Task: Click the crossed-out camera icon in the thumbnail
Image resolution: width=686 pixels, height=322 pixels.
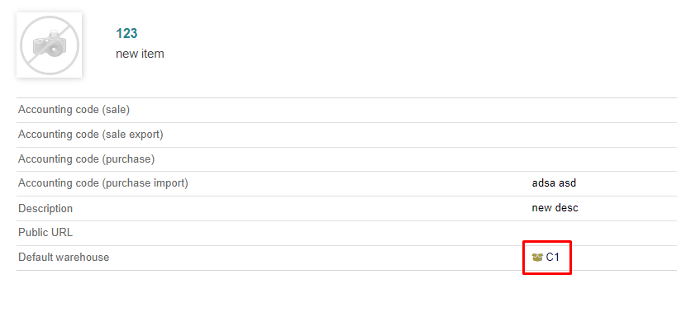Action: click(49, 45)
